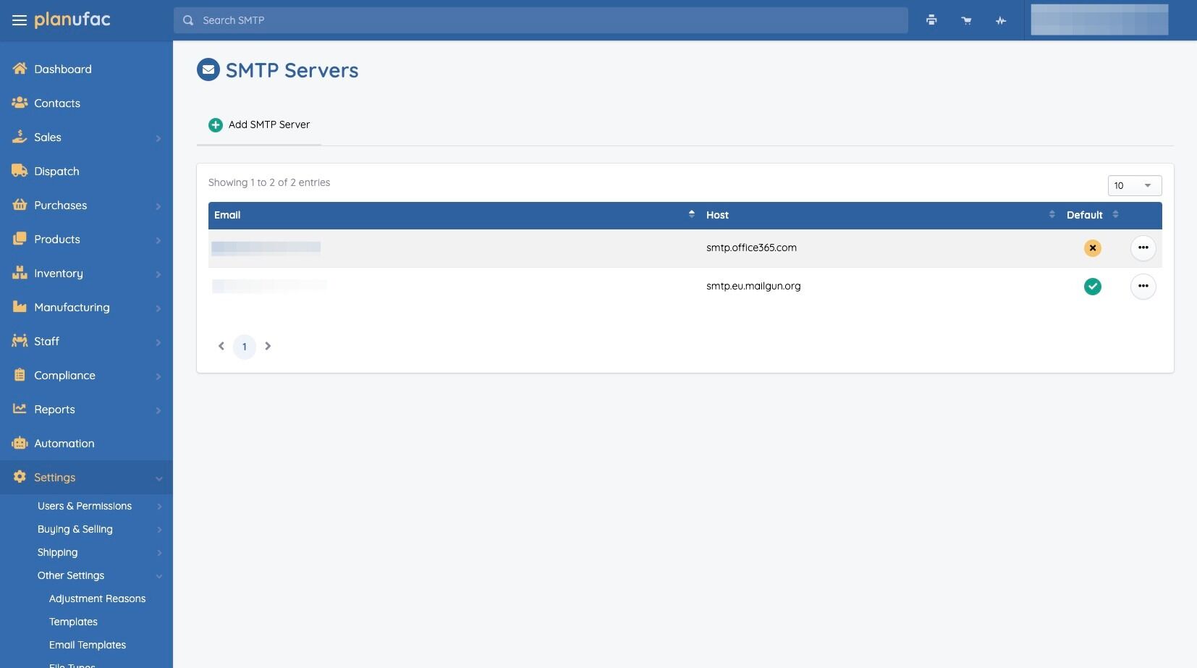Open the entries-per-page dropdown showing 10
The width and height of the screenshot is (1197, 668).
1134,186
